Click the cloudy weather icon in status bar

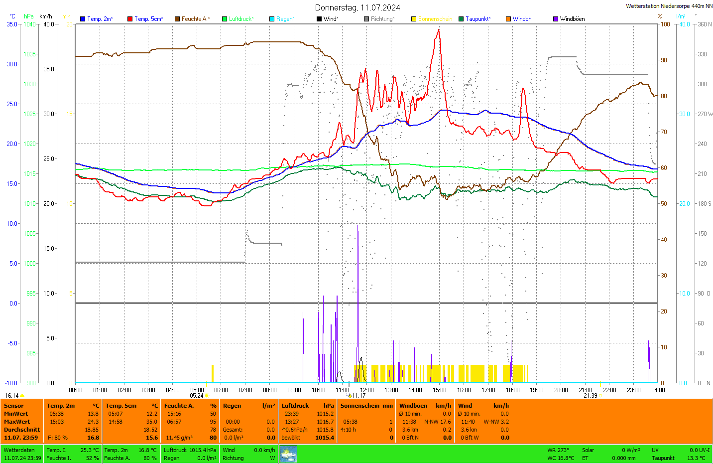click(x=288, y=454)
